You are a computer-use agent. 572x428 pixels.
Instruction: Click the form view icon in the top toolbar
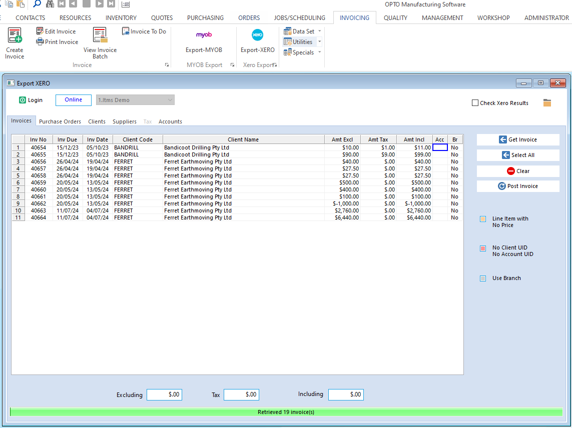click(126, 4)
